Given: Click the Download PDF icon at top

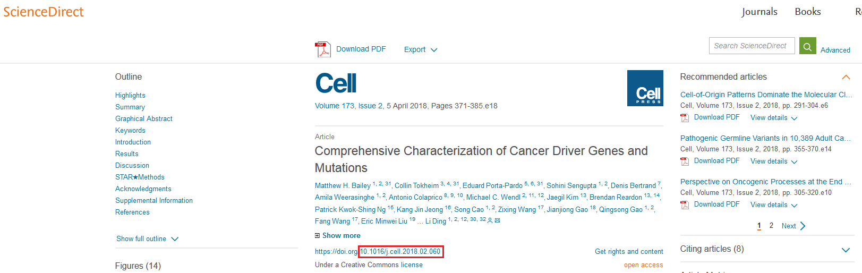Looking at the screenshot, I should coord(322,49).
